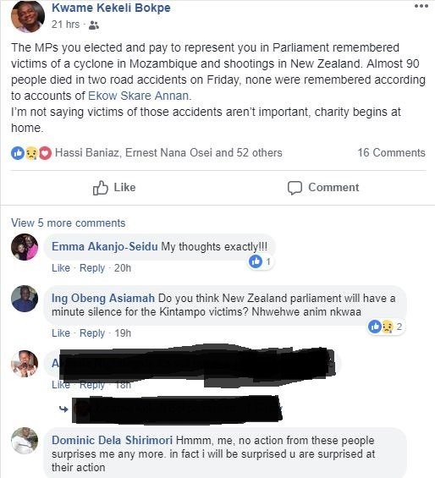The height and width of the screenshot is (478, 435).
Task: Expand View 5 more comments
Action: 69,223
